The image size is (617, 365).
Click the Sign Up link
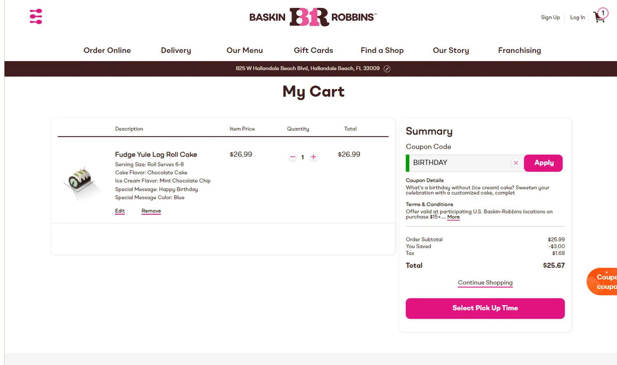(550, 17)
